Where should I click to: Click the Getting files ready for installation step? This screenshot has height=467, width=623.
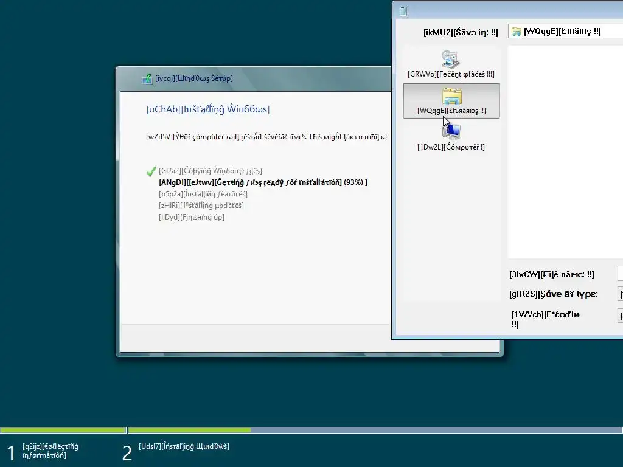(263, 182)
